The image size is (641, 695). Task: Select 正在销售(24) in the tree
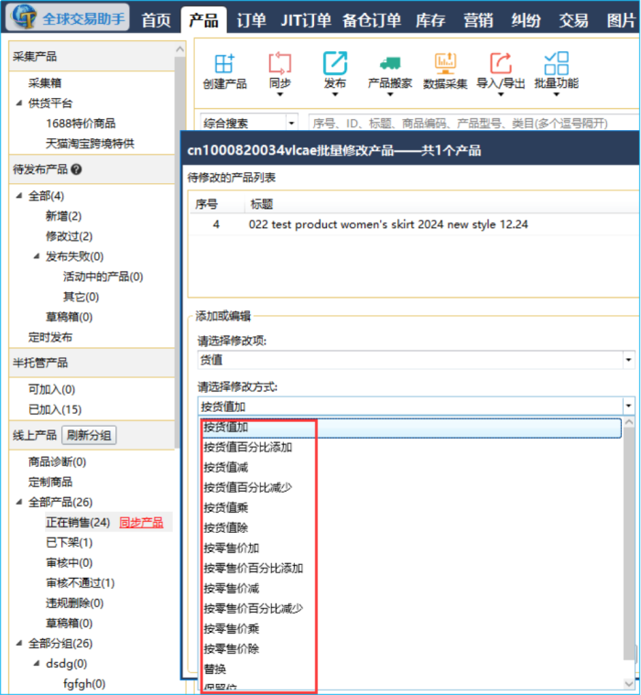pyautogui.click(x=78, y=523)
